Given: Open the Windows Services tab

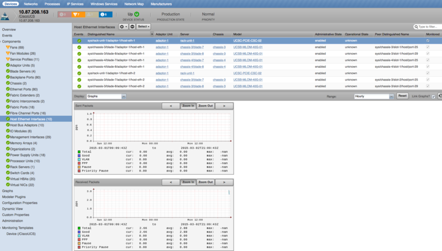Looking at the screenshot, I should tap(104, 4).
